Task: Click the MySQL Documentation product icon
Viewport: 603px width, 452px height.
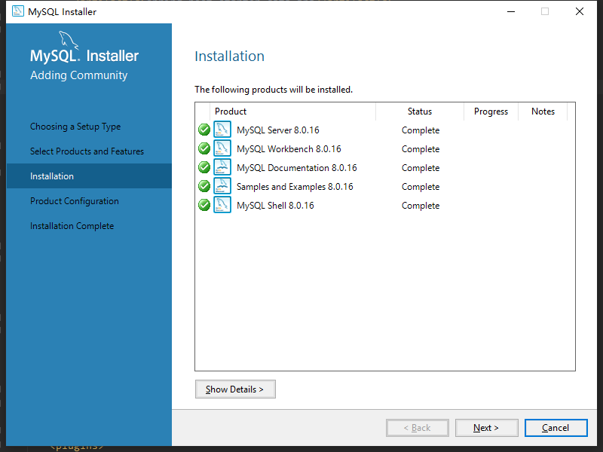Action: coord(222,167)
